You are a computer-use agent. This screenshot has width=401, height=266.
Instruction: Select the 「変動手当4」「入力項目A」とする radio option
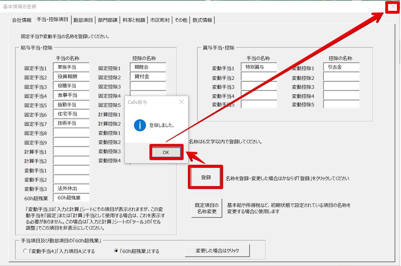click(25, 251)
